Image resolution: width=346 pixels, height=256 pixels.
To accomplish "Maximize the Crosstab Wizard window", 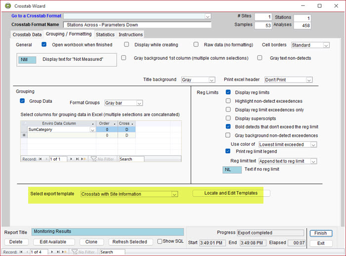I will [x=319, y=6].
